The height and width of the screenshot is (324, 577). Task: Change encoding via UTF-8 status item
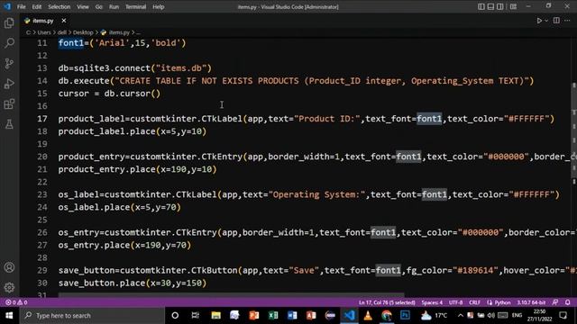(x=455, y=302)
